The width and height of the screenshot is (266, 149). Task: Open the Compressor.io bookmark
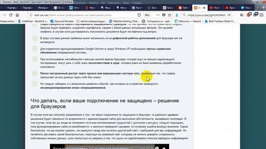(157, 21)
